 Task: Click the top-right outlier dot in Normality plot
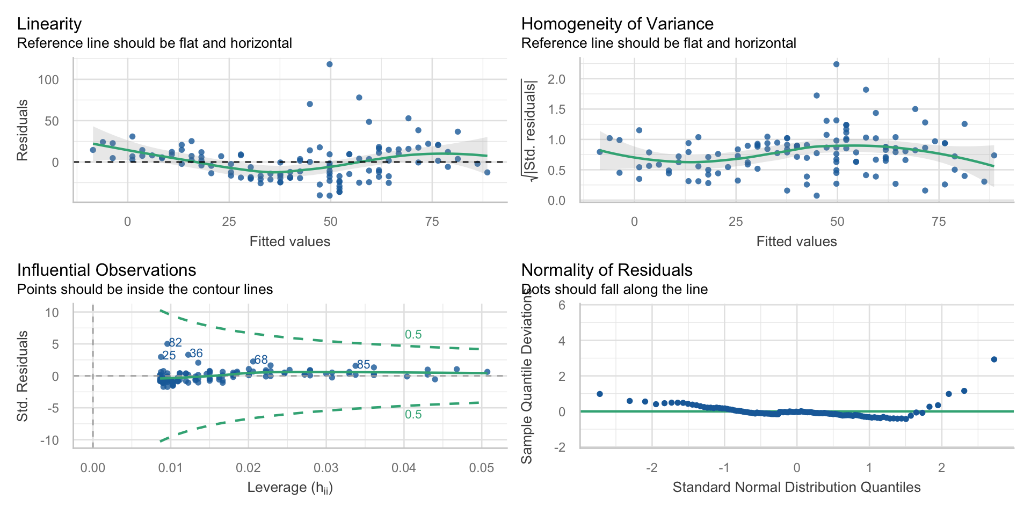tap(994, 359)
